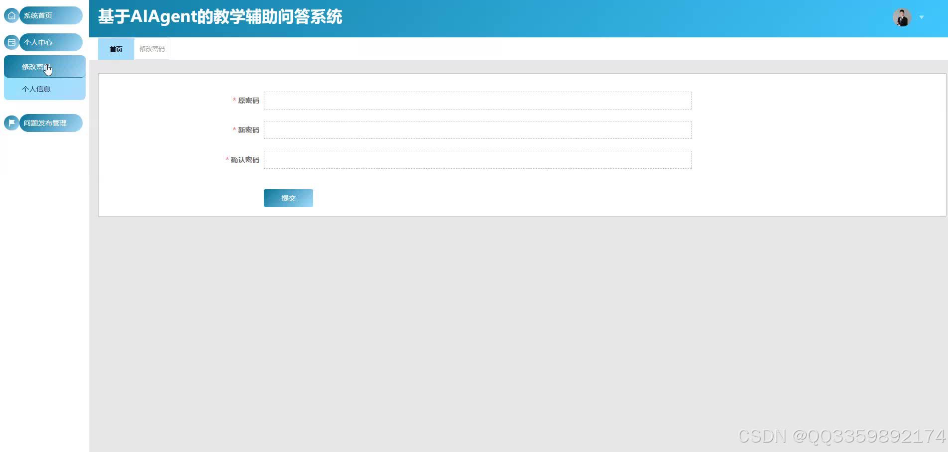This screenshot has height=452, width=948.
Task: Click the 提交 button
Action: (288, 198)
